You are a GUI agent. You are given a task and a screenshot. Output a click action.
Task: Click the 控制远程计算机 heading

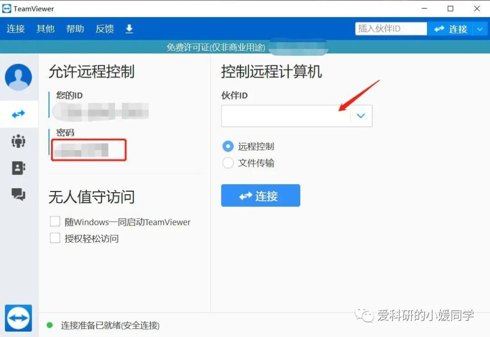(x=271, y=72)
